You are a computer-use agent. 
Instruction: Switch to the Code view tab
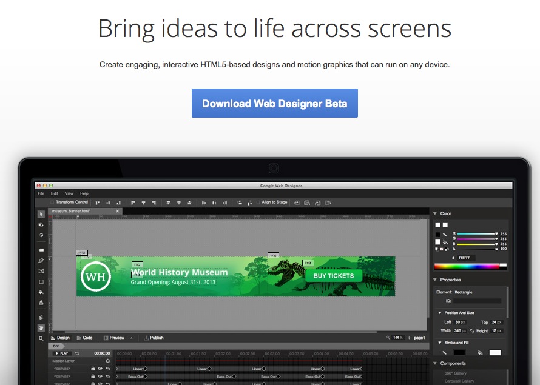(84, 338)
